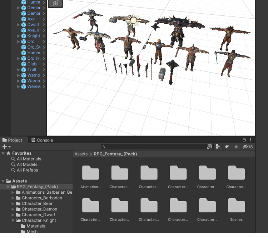Click the scene view gizmo tool button
The image size is (268, 238).
(55, 3)
